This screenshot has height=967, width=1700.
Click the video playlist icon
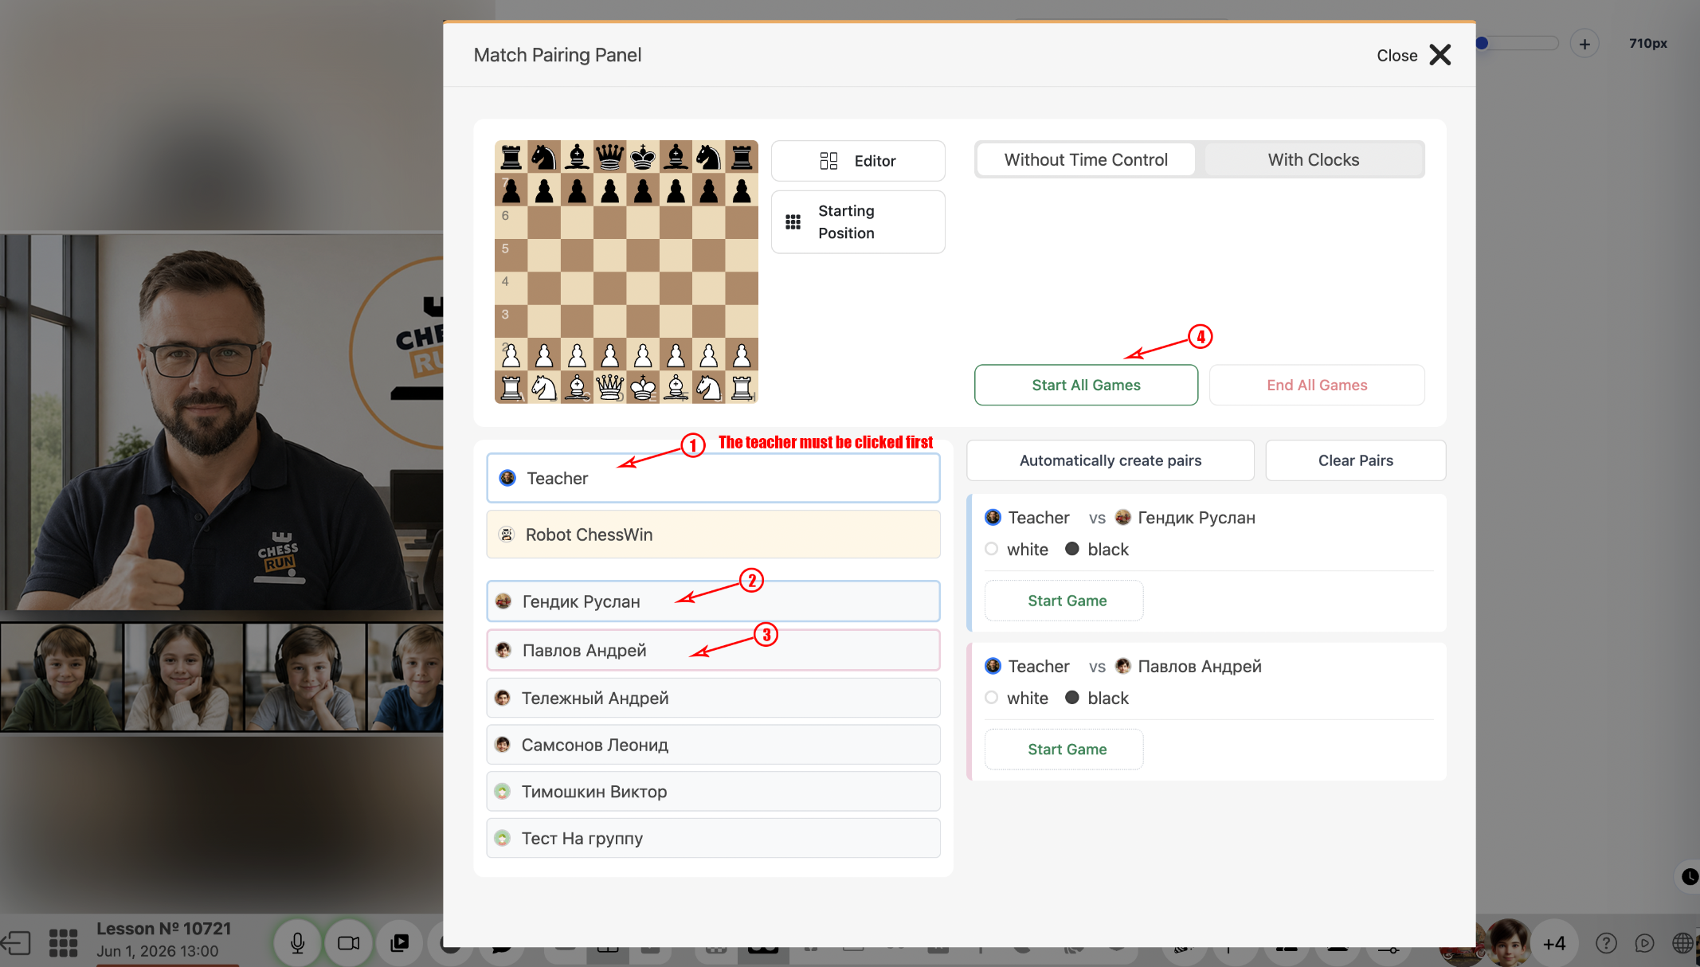(400, 943)
